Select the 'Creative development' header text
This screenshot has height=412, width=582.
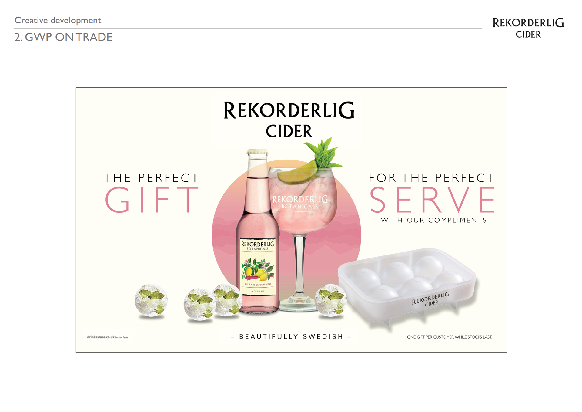58,20
